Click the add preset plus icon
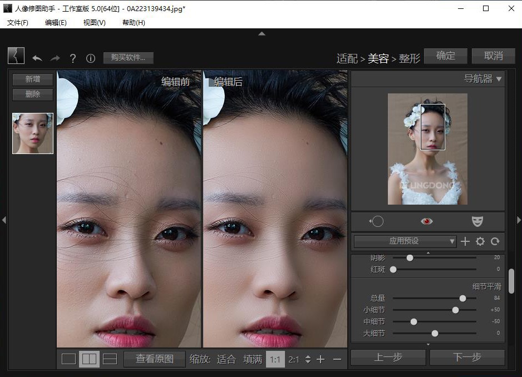The image size is (522, 377). (x=466, y=241)
